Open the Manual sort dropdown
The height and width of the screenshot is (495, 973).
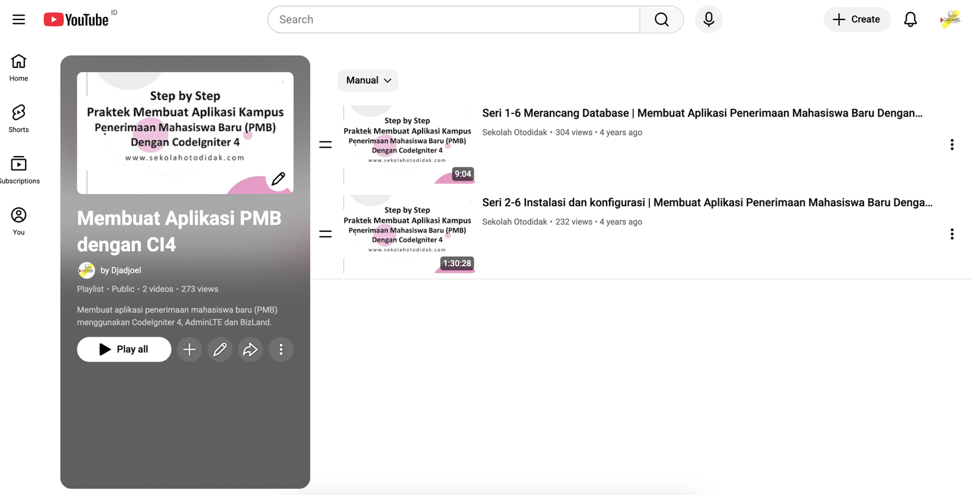click(368, 80)
